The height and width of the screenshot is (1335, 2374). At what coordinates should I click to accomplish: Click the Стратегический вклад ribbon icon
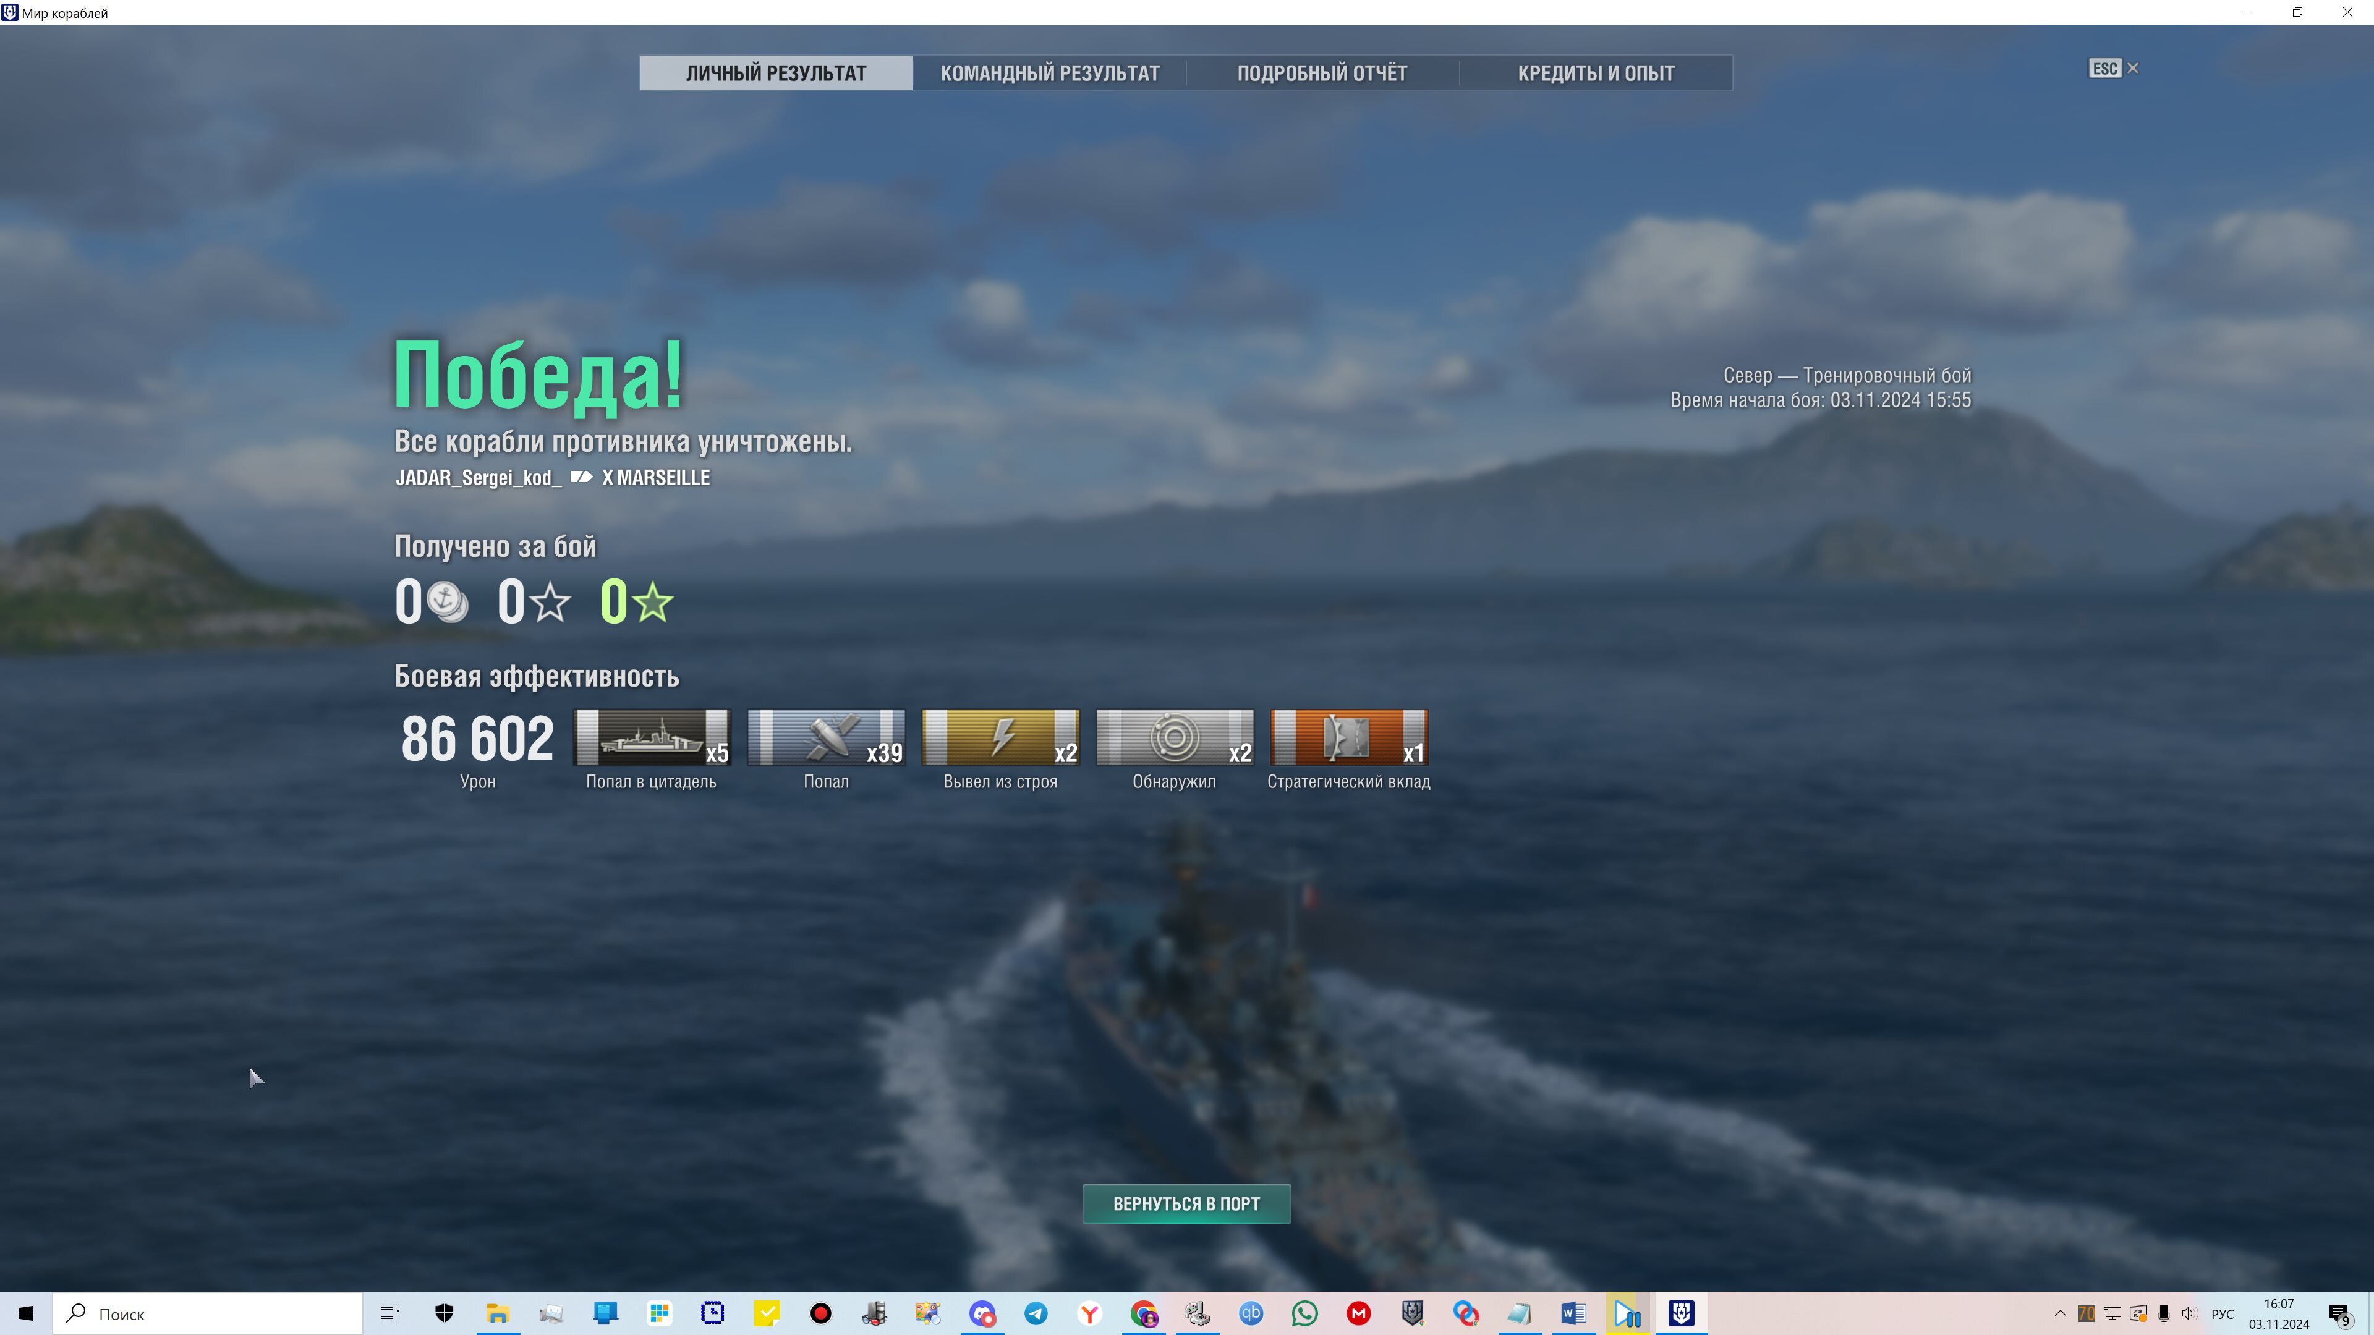[x=1349, y=737]
